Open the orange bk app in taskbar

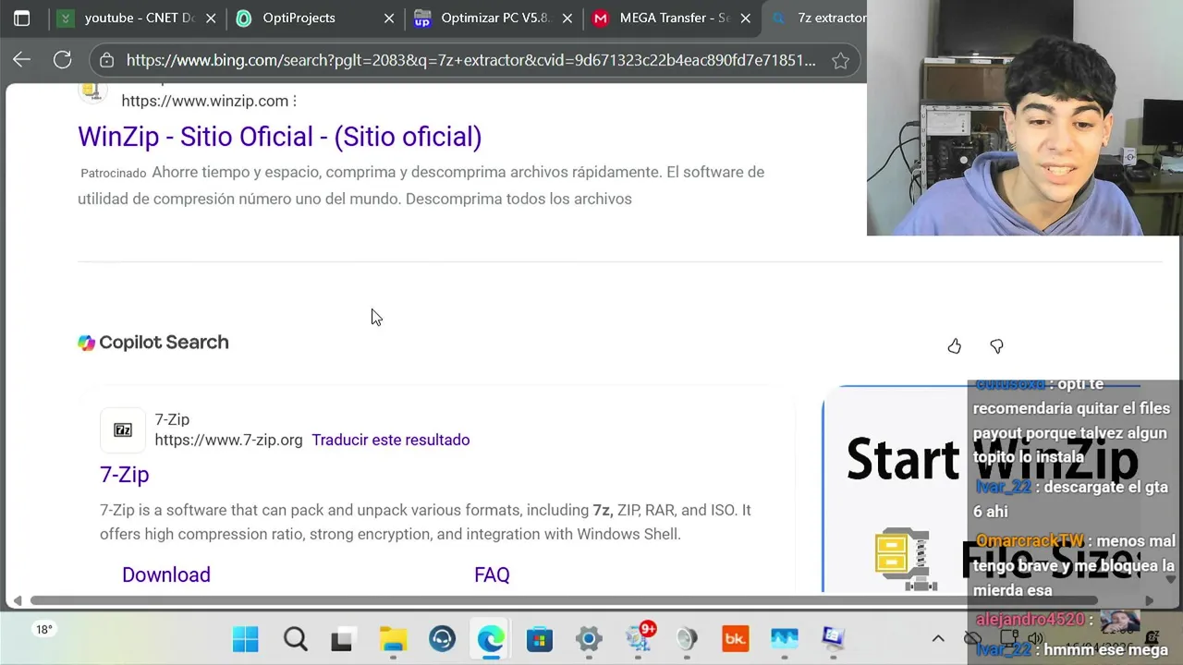tap(736, 638)
